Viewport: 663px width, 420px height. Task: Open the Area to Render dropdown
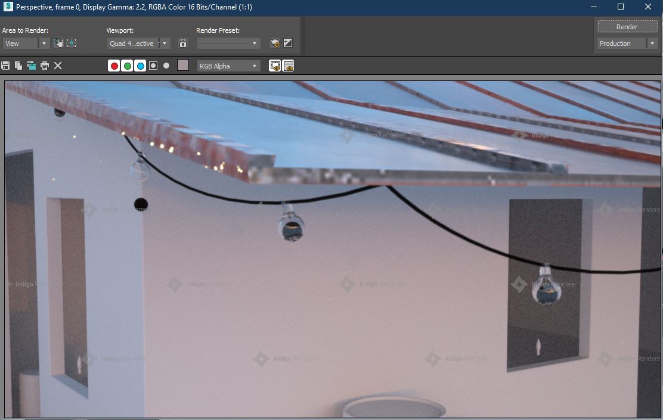(26, 43)
